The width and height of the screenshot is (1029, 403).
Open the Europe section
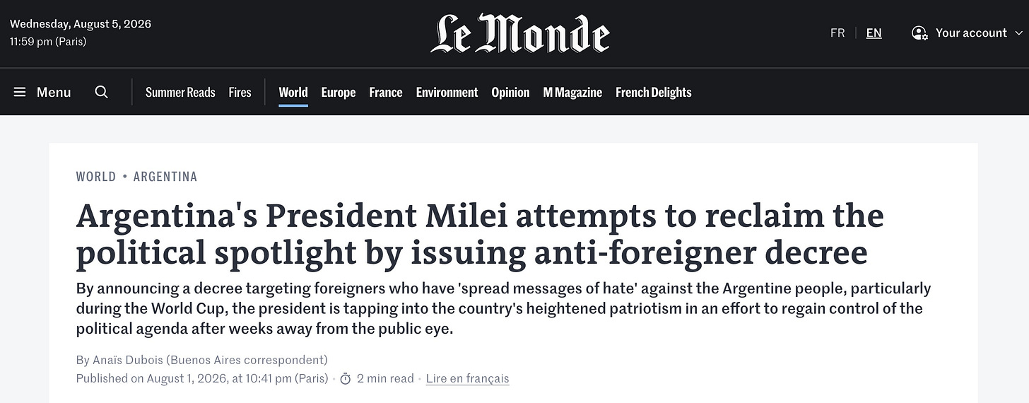[x=339, y=92]
